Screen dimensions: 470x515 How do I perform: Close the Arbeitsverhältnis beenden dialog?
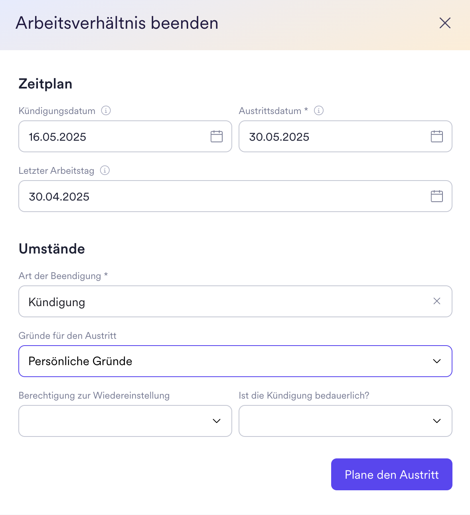tap(445, 23)
